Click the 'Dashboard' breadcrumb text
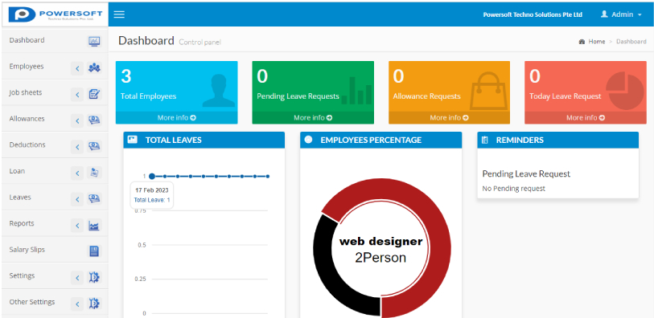654x318 pixels. [631, 42]
